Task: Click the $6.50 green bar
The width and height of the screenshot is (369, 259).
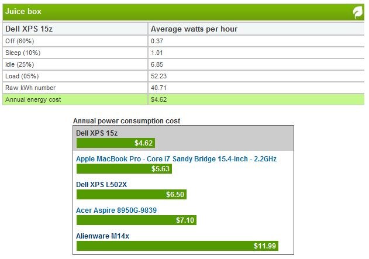Action: pyautogui.click(x=132, y=194)
